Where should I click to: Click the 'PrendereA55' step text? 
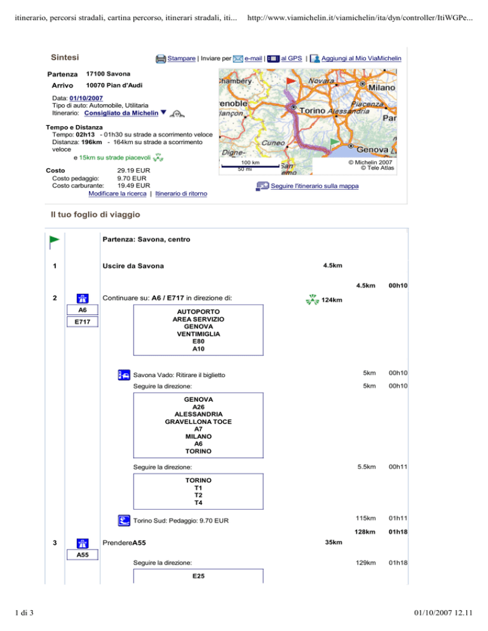(124, 543)
